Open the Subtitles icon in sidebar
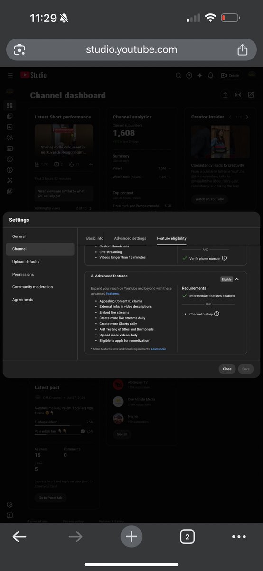 tap(10, 148)
